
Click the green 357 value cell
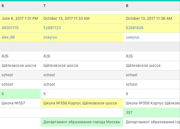pos(152,113)
